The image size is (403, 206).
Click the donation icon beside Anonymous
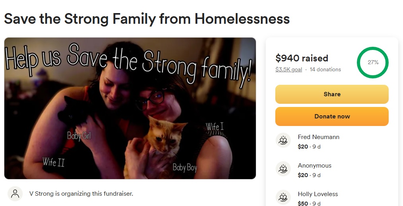[x=283, y=169]
